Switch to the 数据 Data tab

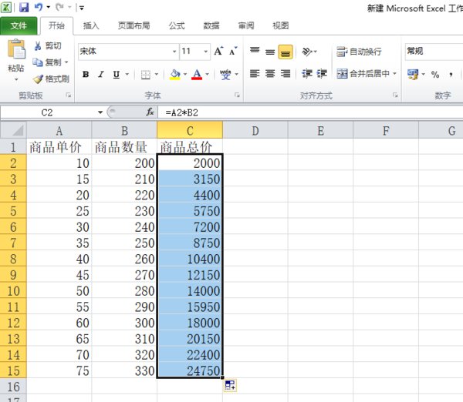[x=211, y=25]
